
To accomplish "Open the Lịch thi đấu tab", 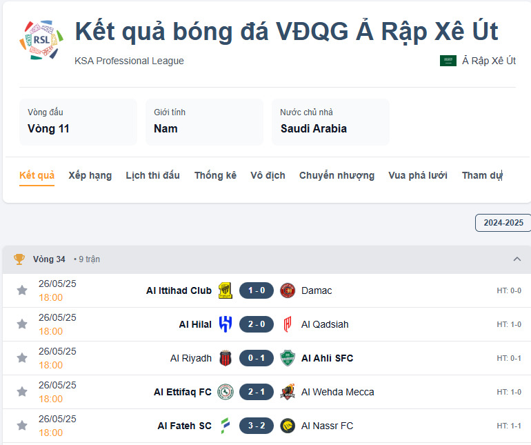I will click(152, 175).
